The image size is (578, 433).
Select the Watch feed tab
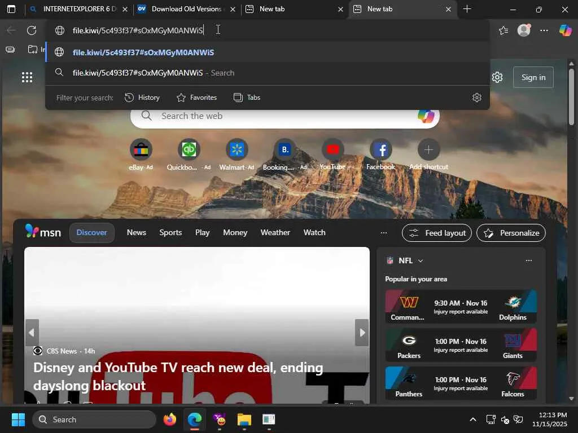click(314, 233)
